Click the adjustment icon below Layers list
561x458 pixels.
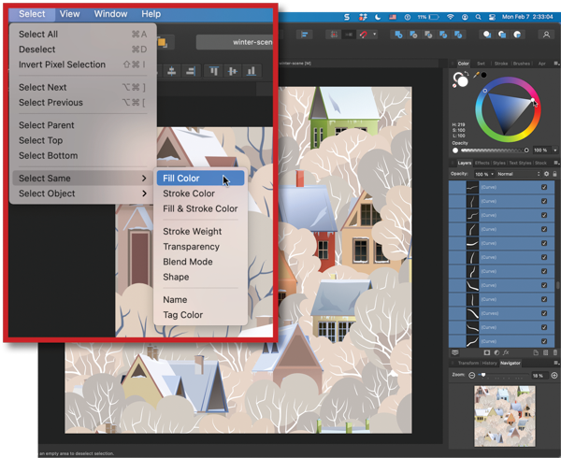tap(496, 352)
